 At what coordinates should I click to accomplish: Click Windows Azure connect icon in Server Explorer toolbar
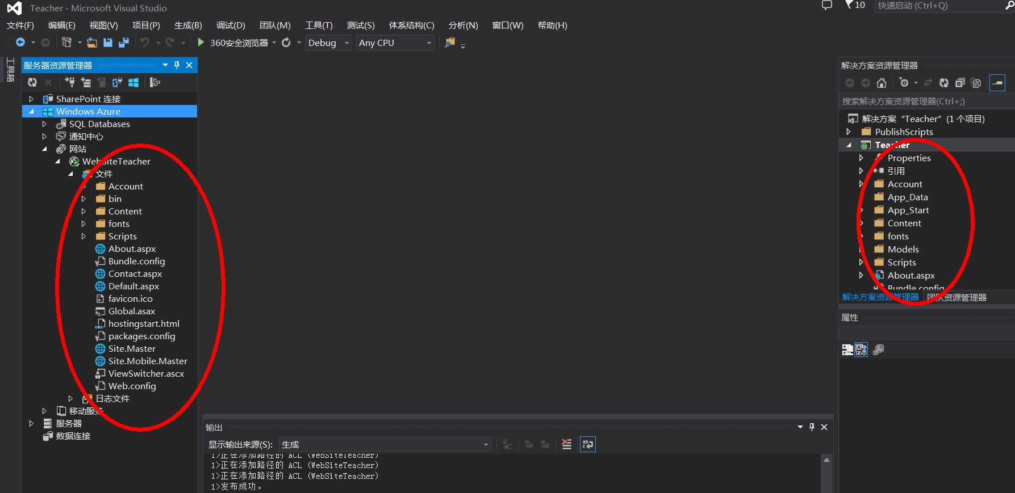point(133,83)
